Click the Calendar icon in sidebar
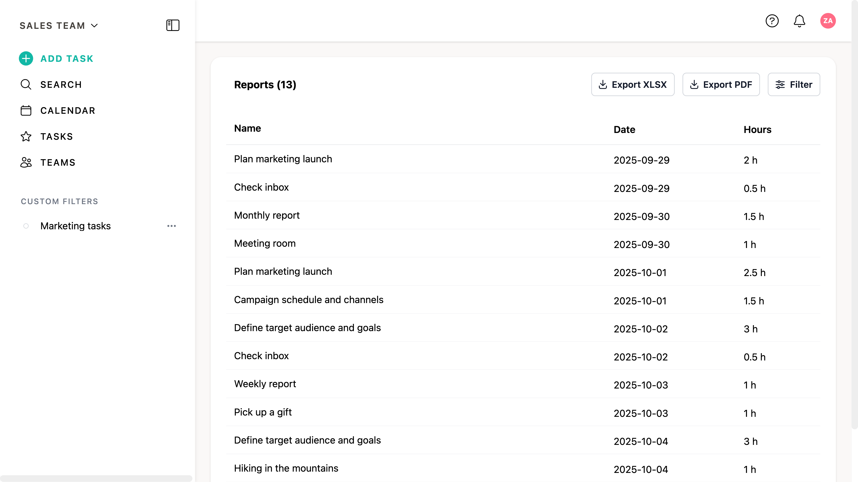858x482 pixels. click(26, 110)
